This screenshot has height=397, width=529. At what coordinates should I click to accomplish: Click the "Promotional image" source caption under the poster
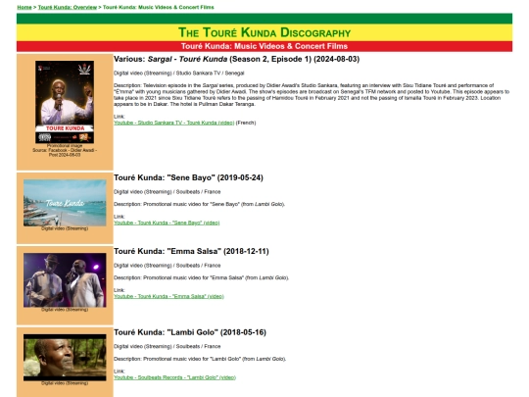tap(65, 150)
